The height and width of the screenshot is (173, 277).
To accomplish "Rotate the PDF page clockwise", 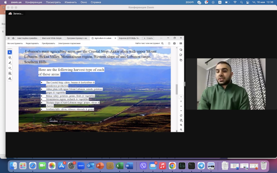I will click(181, 115).
